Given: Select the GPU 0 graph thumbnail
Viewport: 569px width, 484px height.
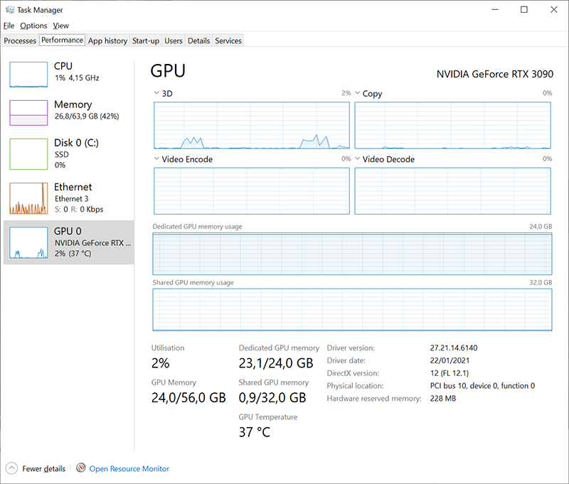Looking at the screenshot, I should 28,242.
